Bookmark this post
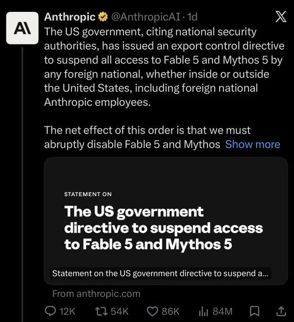 tap(255, 311)
